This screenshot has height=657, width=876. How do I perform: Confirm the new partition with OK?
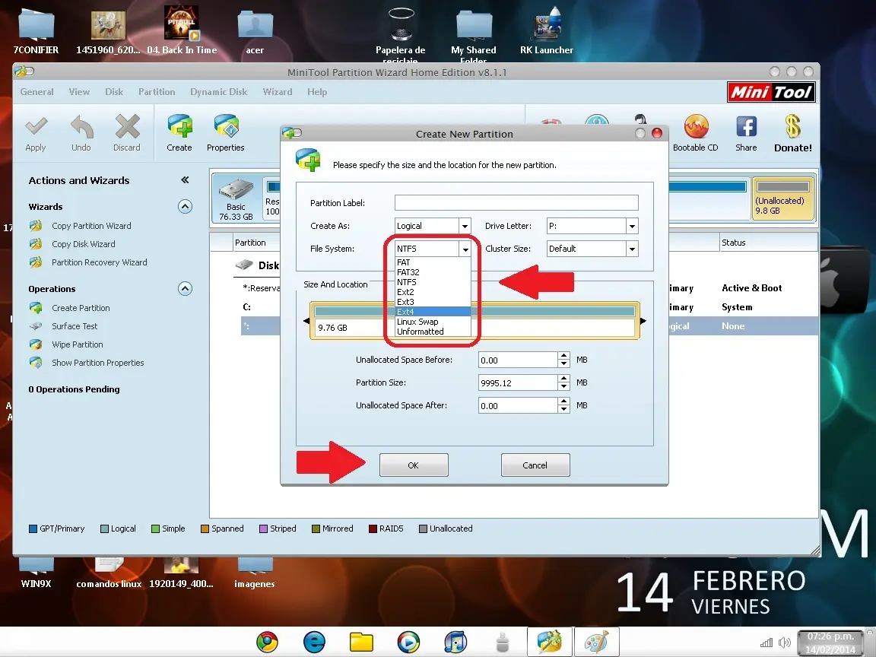point(414,465)
